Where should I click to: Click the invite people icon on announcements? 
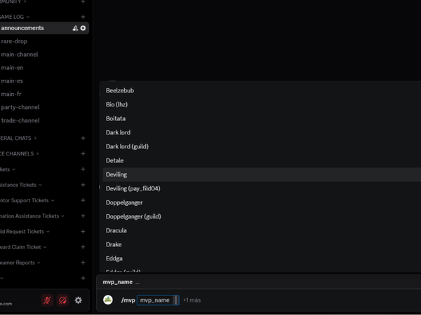[x=75, y=28]
